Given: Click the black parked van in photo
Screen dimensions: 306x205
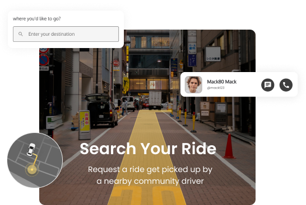Looking at the screenshot, I should point(101,111).
